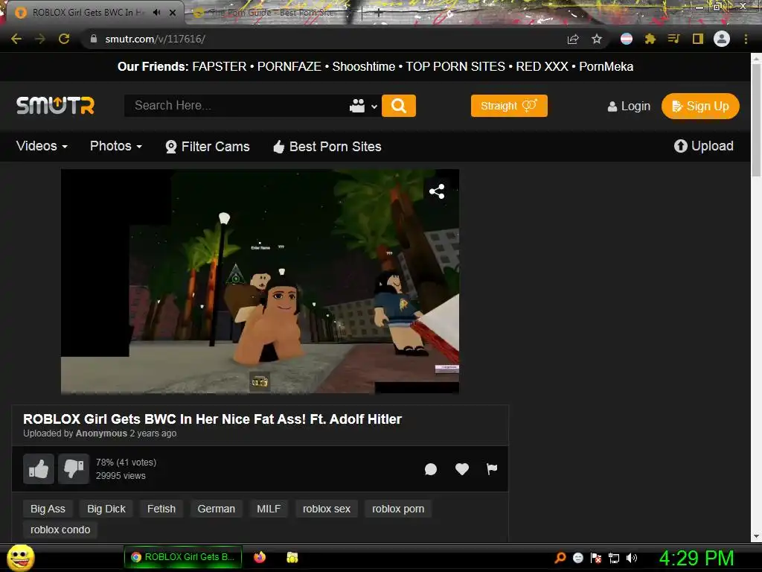Image resolution: width=762 pixels, height=572 pixels.
Task: Open the smiley start button on taskbar
Action: [x=21, y=557]
